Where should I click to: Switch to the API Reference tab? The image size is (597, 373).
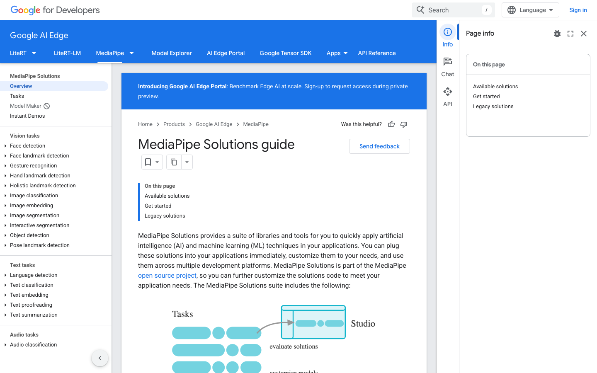(377, 53)
